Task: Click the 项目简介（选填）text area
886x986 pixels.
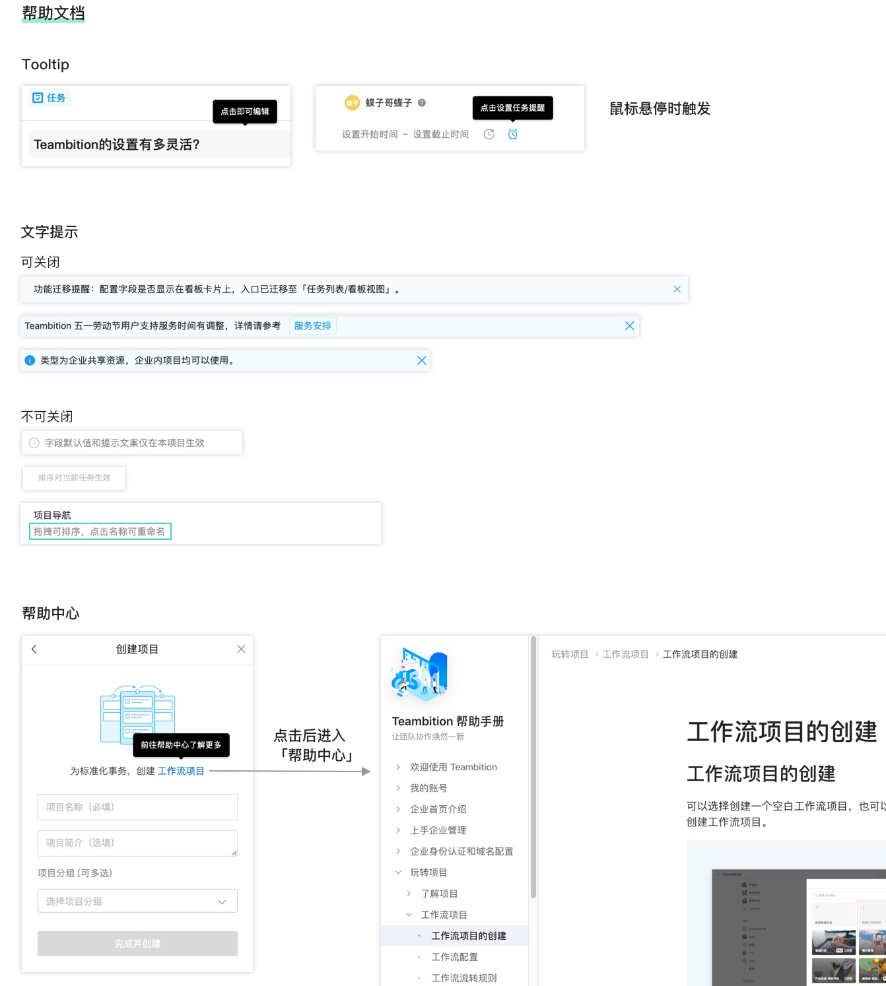Action: [x=137, y=843]
